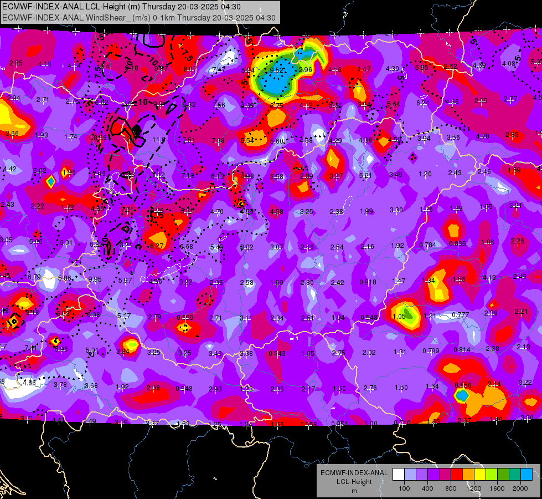Click grid value 0.699
The width and height of the screenshot is (542, 499).
click(185, 318)
